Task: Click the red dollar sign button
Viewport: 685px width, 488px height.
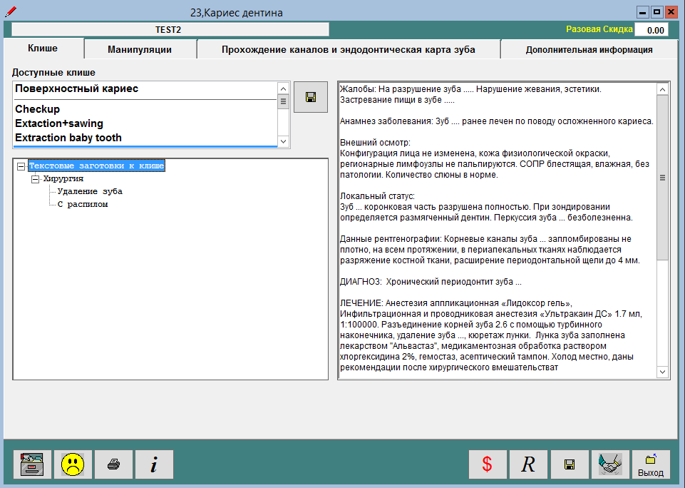Action: click(488, 464)
